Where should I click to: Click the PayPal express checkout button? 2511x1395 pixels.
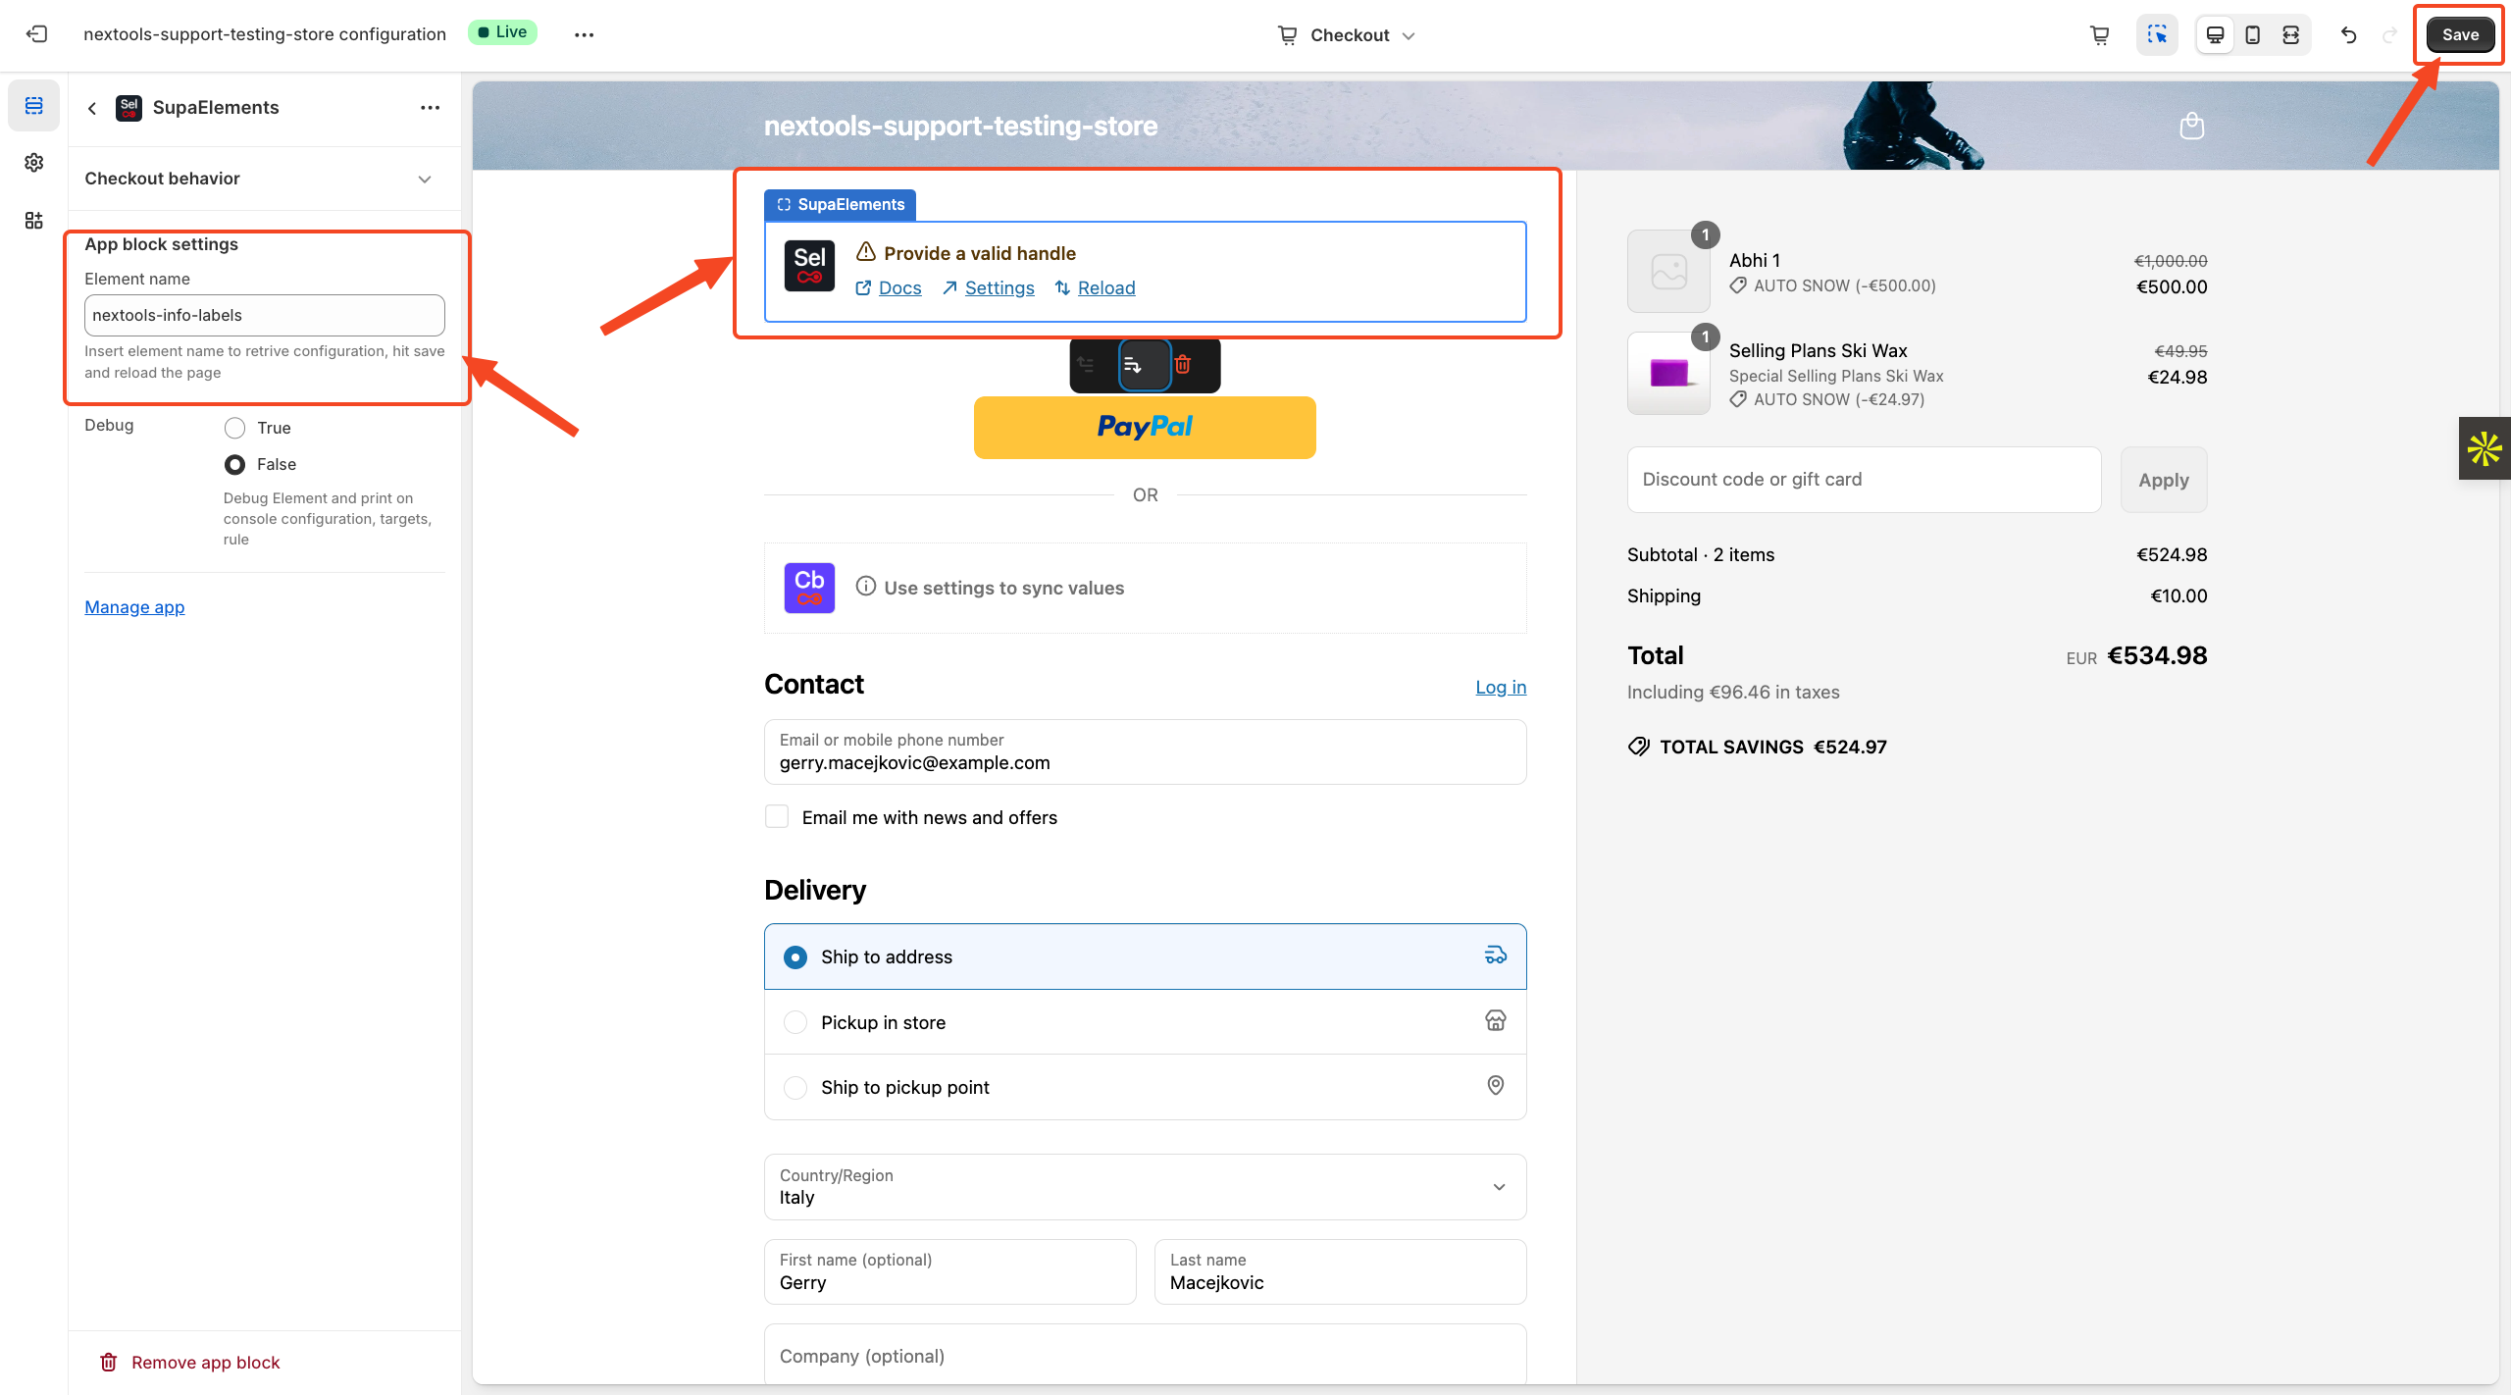(x=1145, y=427)
